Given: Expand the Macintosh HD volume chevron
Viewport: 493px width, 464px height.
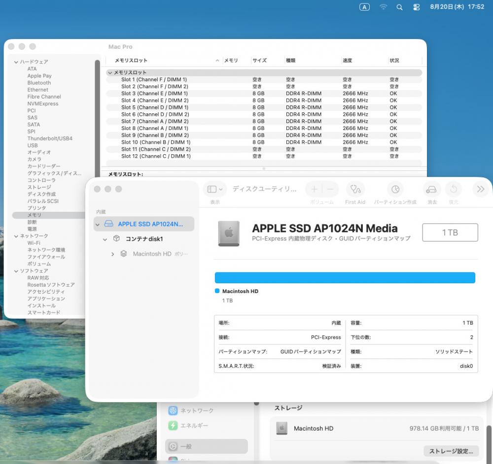Looking at the screenshot, I should click(112, 254).
